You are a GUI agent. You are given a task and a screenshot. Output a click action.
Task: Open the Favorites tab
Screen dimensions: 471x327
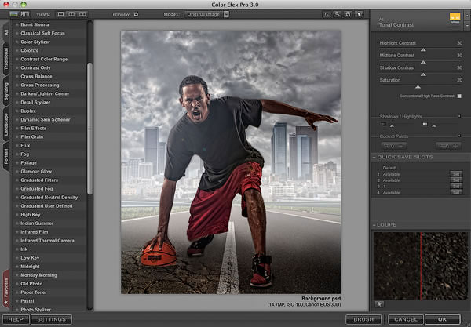7,289
